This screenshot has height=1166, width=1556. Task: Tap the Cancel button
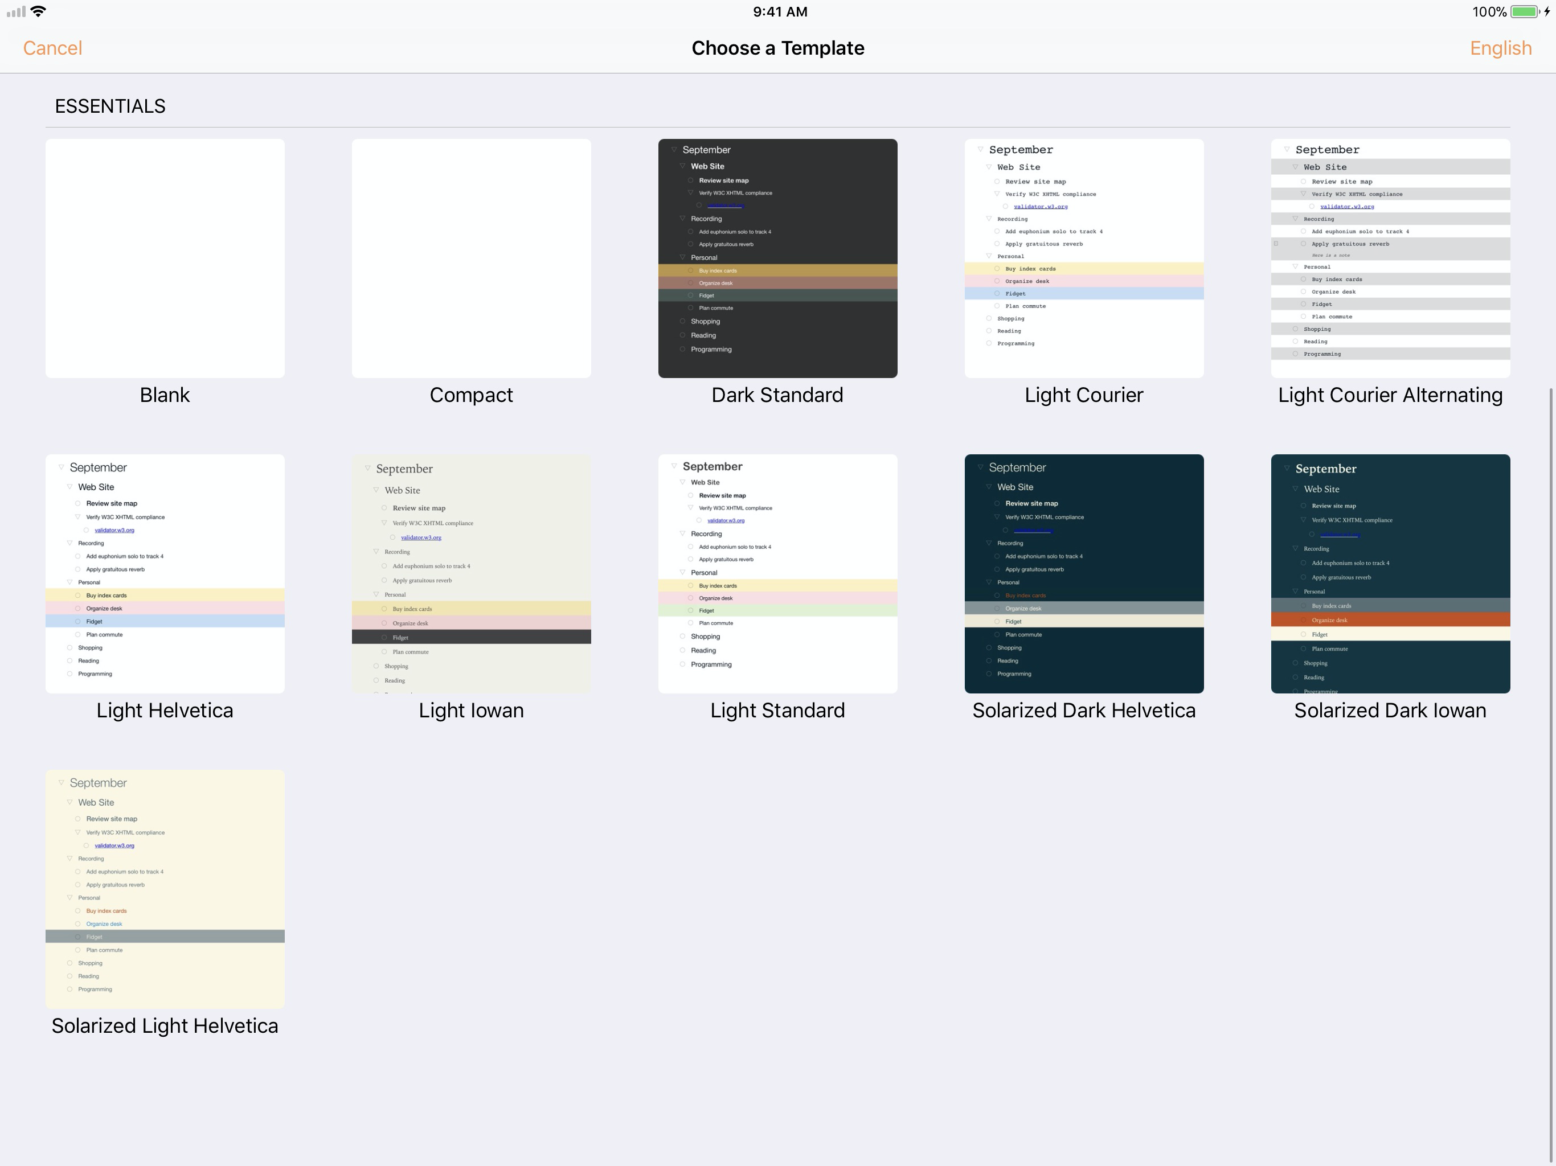click(x=53, y=48)
